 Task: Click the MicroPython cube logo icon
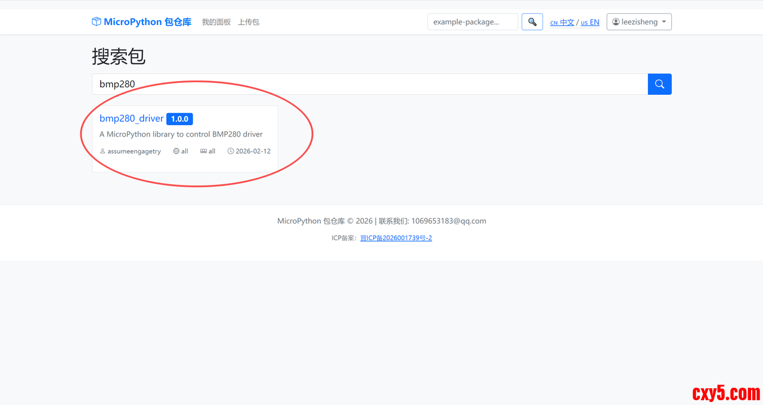[x=97, y=22]
